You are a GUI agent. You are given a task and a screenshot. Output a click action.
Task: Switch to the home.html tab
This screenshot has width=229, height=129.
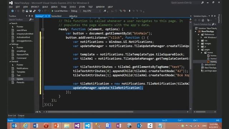coord(57,16)
